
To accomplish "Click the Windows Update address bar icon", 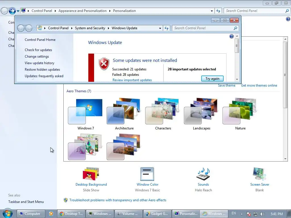I will 40,28.
